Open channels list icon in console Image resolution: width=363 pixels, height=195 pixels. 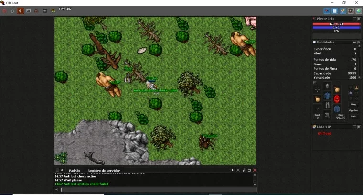click(249, 170)
